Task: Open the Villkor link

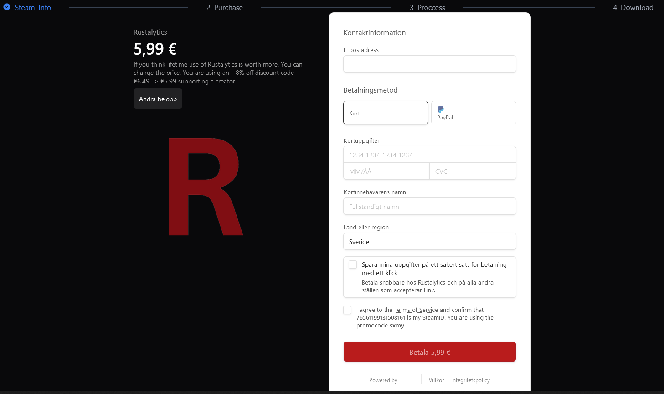Action: [436, 380]
